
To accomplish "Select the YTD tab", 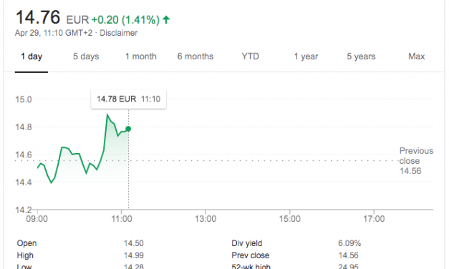I will tap(250, 57).
